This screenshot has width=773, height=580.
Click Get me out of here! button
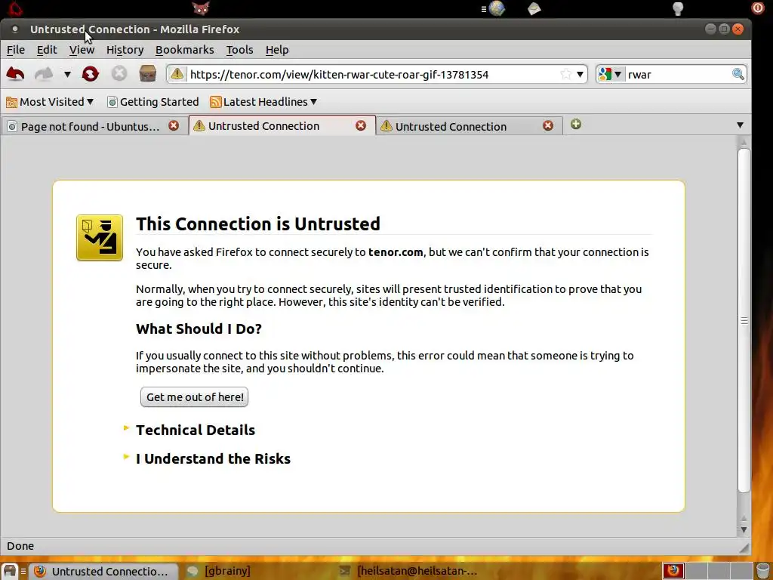(x=194, y=397)
